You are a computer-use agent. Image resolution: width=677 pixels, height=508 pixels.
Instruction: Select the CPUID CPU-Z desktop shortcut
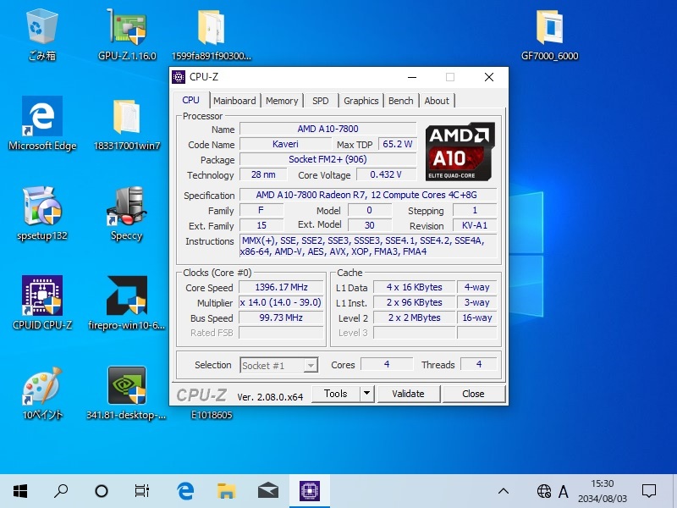tap(41, 302)
